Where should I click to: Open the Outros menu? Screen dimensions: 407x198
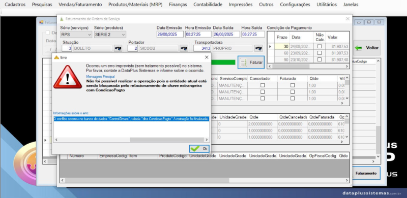(266, 5)
